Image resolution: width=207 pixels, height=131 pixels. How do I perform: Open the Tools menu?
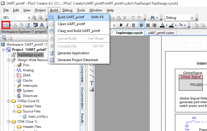(81, 10)
